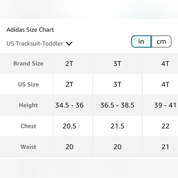Click the 36.5 - 38.5 height cell

click(x=117, y=105)
